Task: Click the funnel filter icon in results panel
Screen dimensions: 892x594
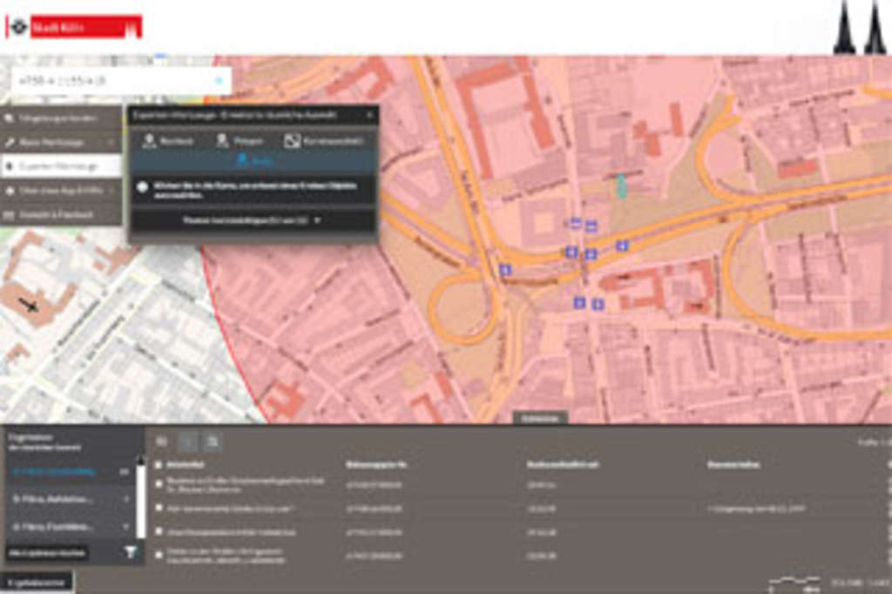Action: 131,551
